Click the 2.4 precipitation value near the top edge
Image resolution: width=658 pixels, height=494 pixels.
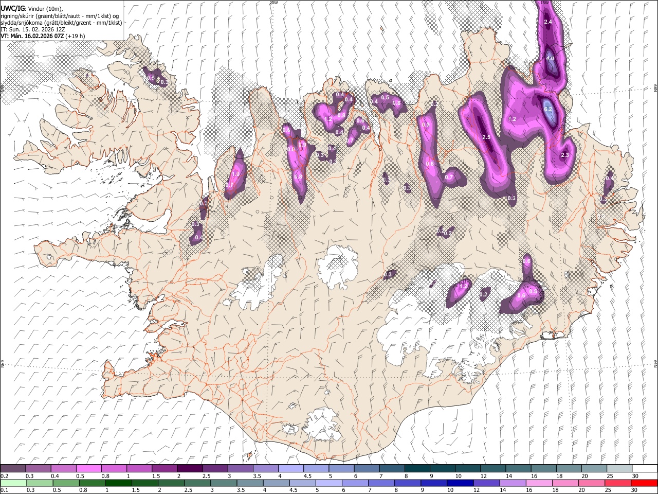pos(548,22)
